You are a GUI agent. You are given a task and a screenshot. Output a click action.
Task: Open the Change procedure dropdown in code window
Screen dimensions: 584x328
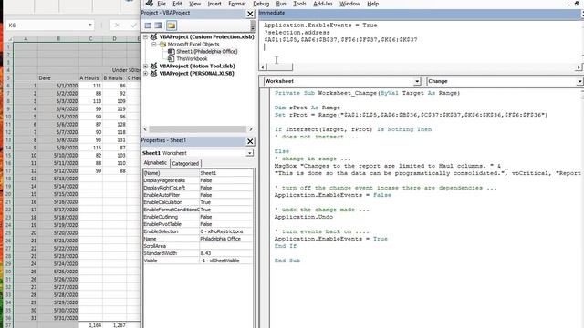(x=579, y=81)
